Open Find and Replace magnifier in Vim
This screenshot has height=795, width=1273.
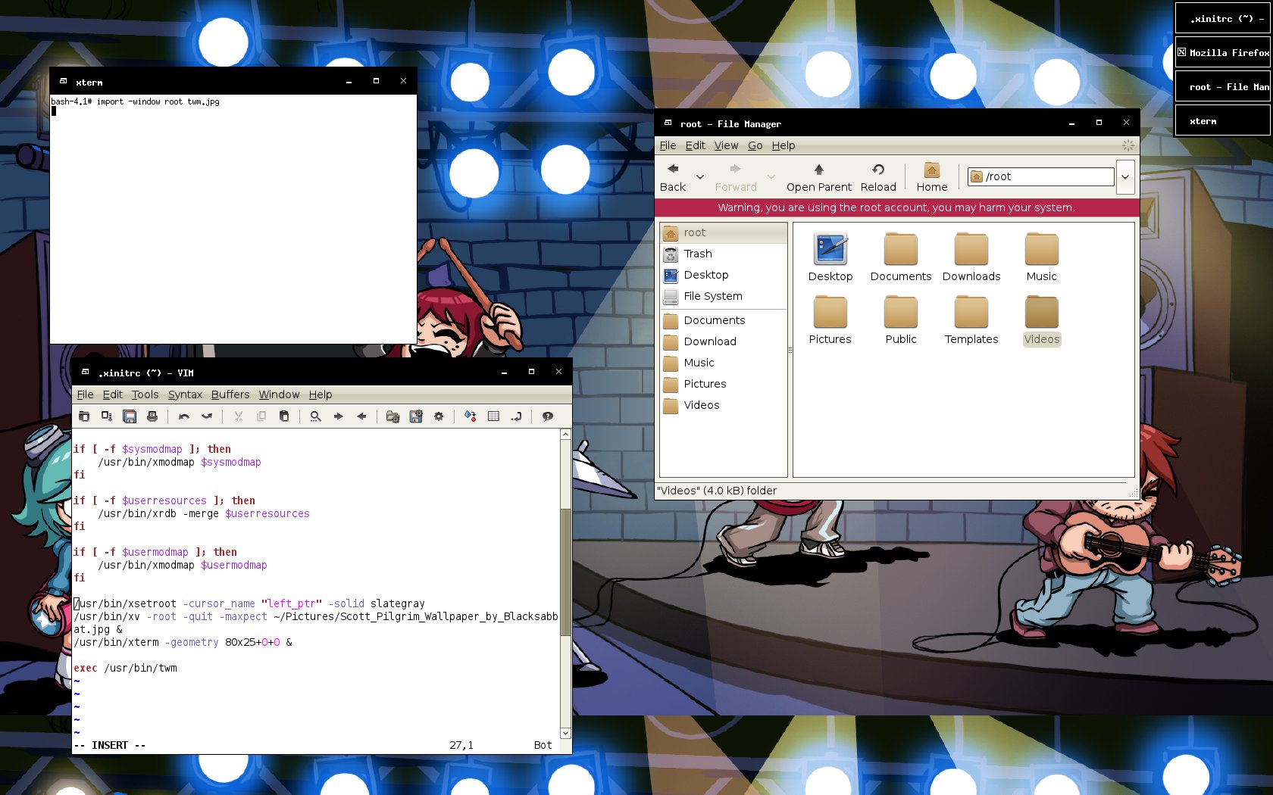(315, 416)
